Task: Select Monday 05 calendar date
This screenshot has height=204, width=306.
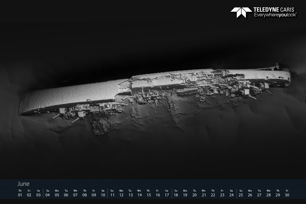Action: 57,193
